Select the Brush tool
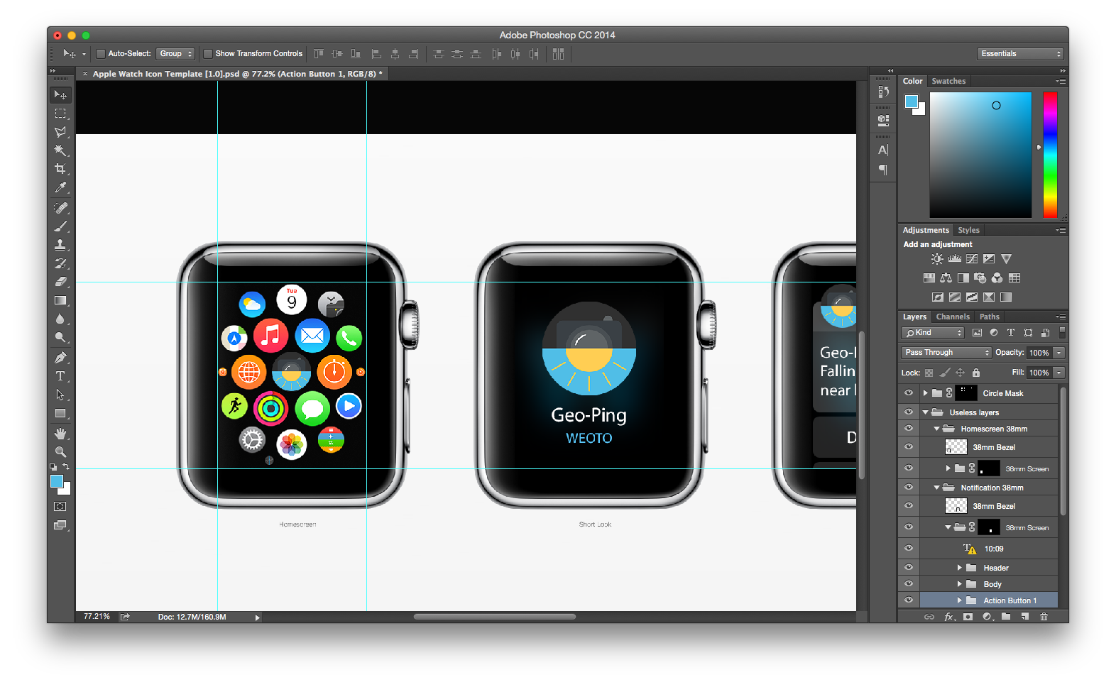This screenshot has width=1116, height=687. [x=60, y=226]
